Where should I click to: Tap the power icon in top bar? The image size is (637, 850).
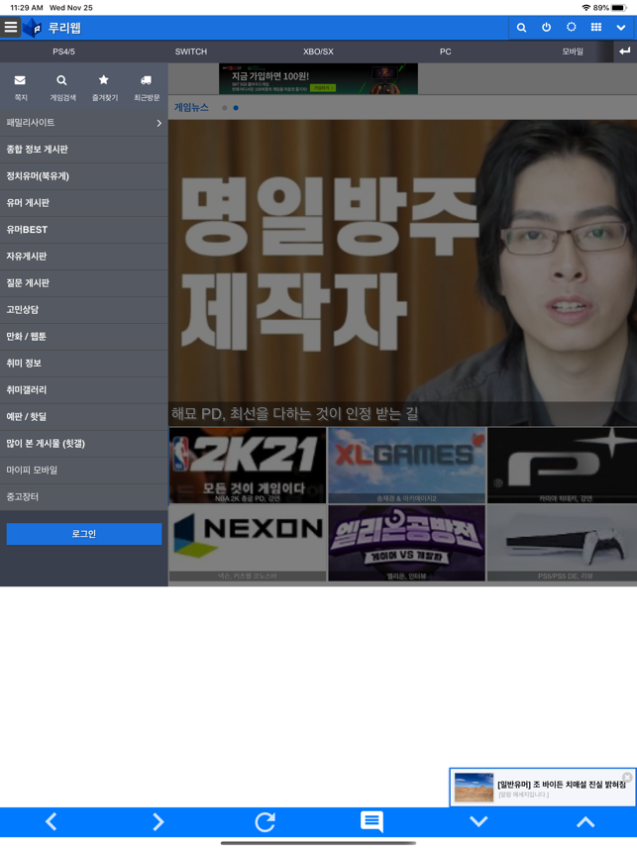(546, 27)
